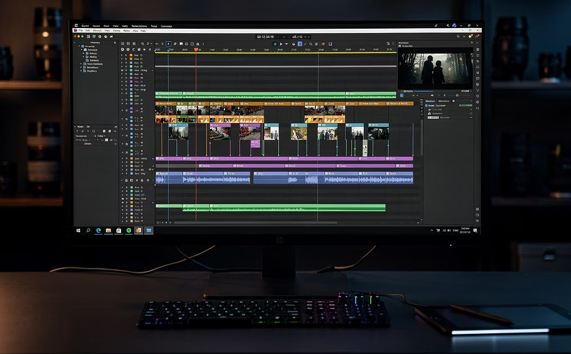This screenshot has height=354, width=571.
Task: Click the first navigation arrow at the timeline's bottom-left
Action: tap(158, 222)
